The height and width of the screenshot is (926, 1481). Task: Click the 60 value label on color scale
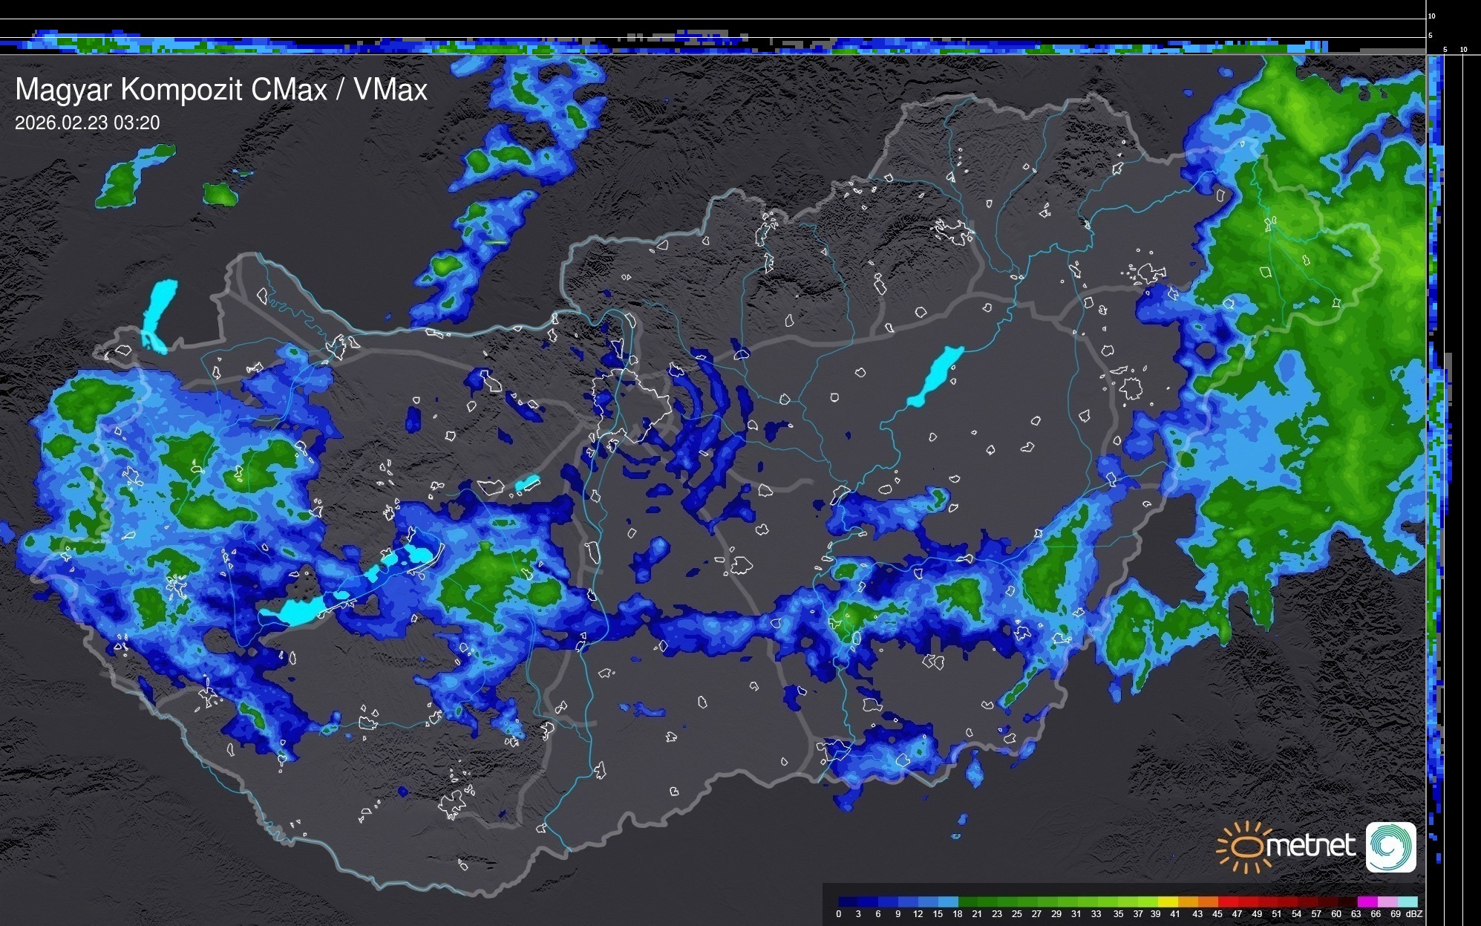1335,914
